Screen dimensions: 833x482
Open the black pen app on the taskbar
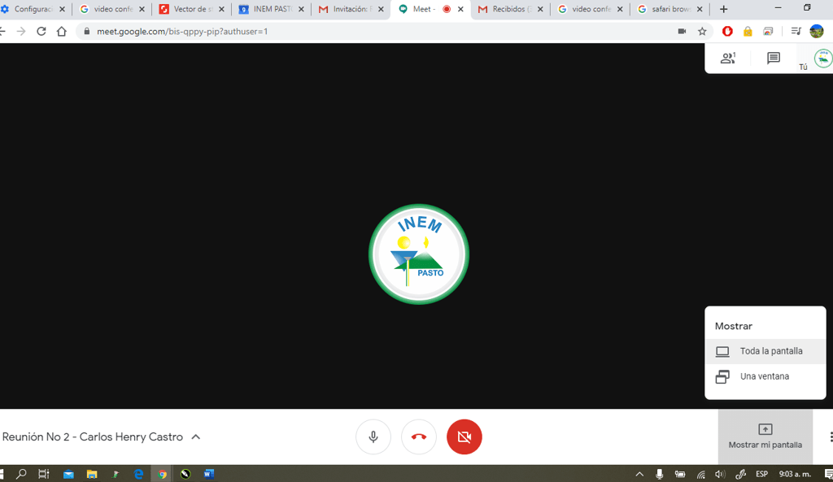click(185, 474)
